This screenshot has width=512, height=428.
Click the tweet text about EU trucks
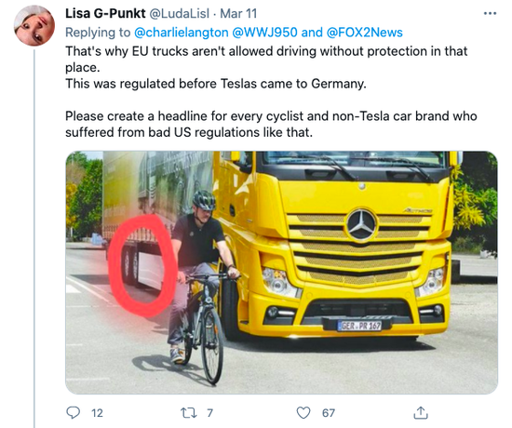point(271,91)
